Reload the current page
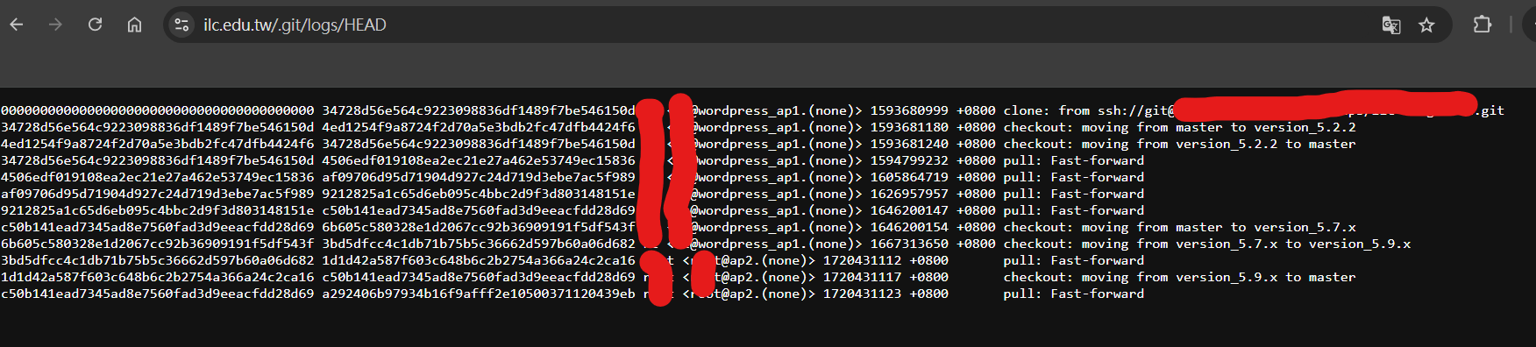The width and height of the screenshot is (1536, 347). coord(95,25)
